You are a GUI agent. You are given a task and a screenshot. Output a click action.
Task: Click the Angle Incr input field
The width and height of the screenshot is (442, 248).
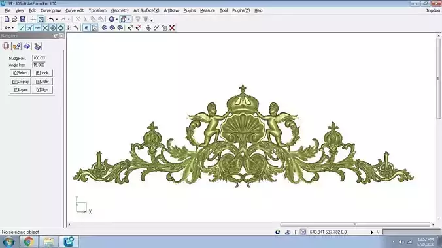click(x=39, y=65)
